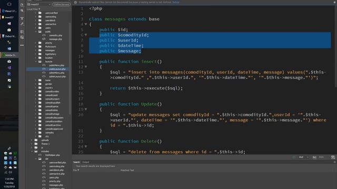Open users.php in dal folder

[x=54, y=177]
